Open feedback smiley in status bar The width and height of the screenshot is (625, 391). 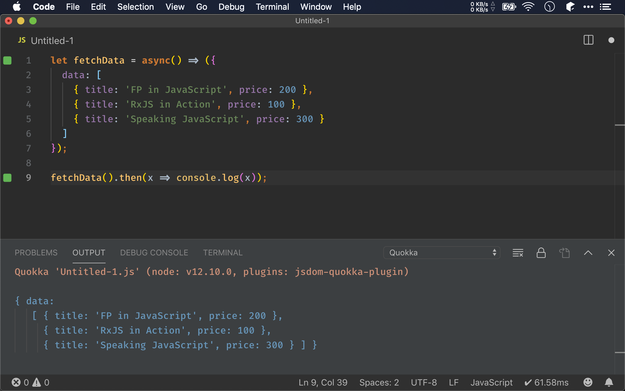[588, 382]
